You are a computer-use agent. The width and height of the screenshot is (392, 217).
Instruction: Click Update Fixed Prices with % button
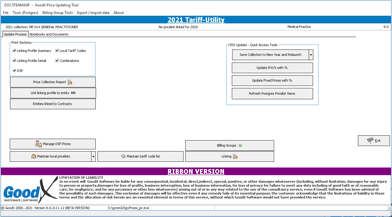coord(272,80)
